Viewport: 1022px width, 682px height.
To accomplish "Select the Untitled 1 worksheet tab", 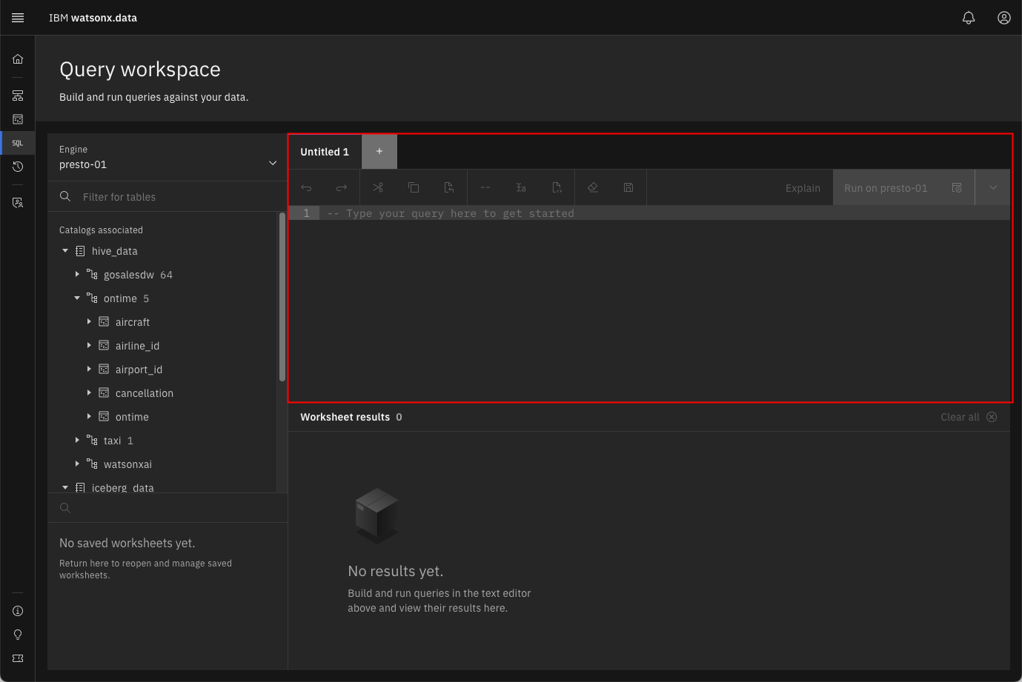I will pyautogui.click(x=325, y=152).
